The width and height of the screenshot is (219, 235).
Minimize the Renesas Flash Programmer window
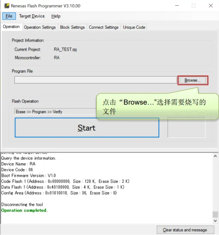[x=177, y=6]
